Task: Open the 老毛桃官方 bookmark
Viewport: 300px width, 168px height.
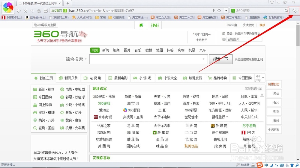Action: (x=274, y=17)
